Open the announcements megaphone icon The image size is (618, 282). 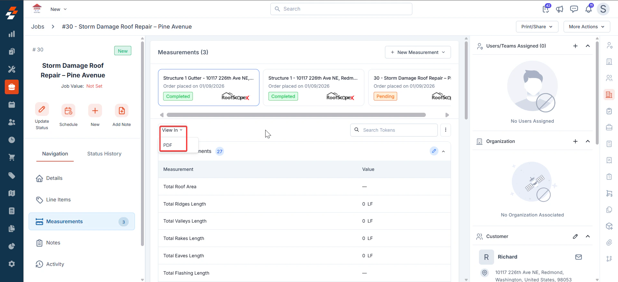(560, 9)
